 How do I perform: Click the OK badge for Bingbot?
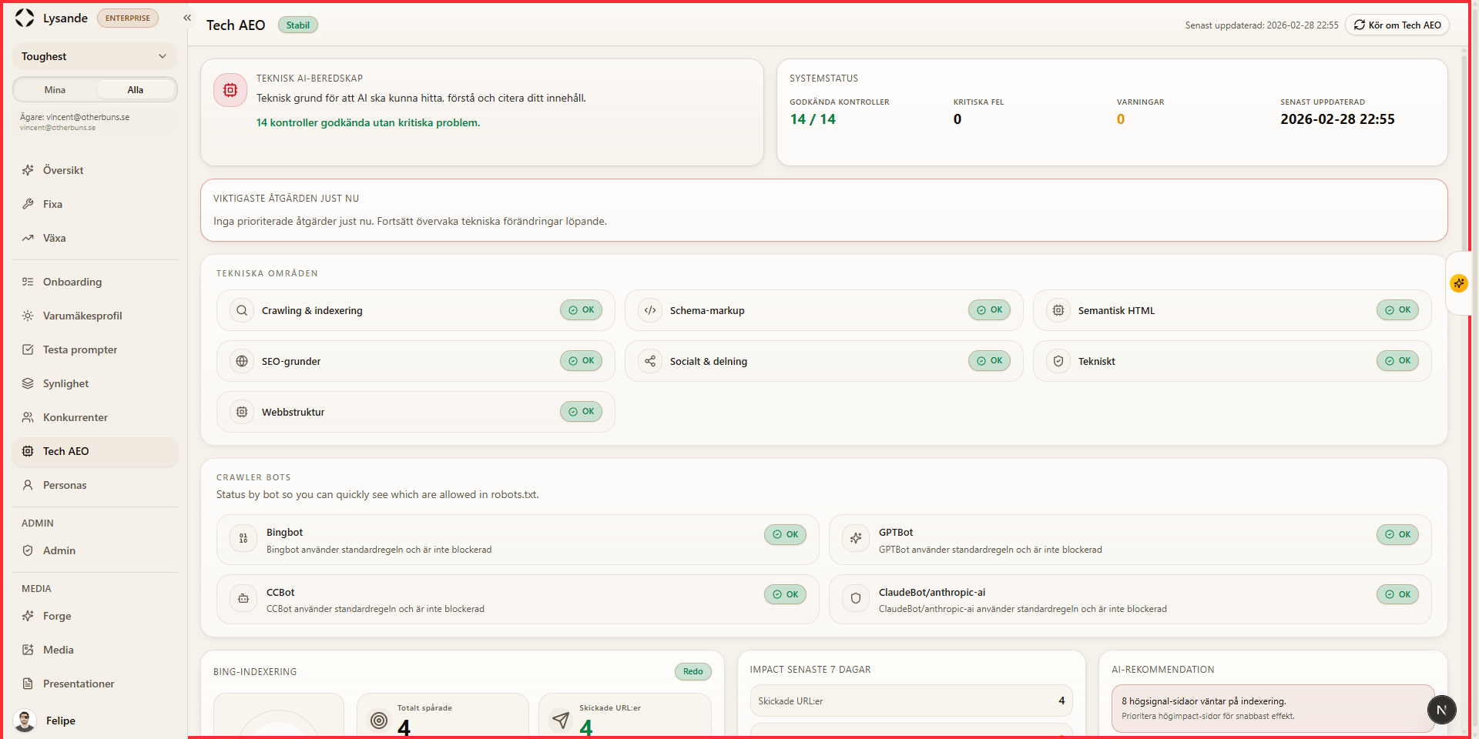point(785,534)
